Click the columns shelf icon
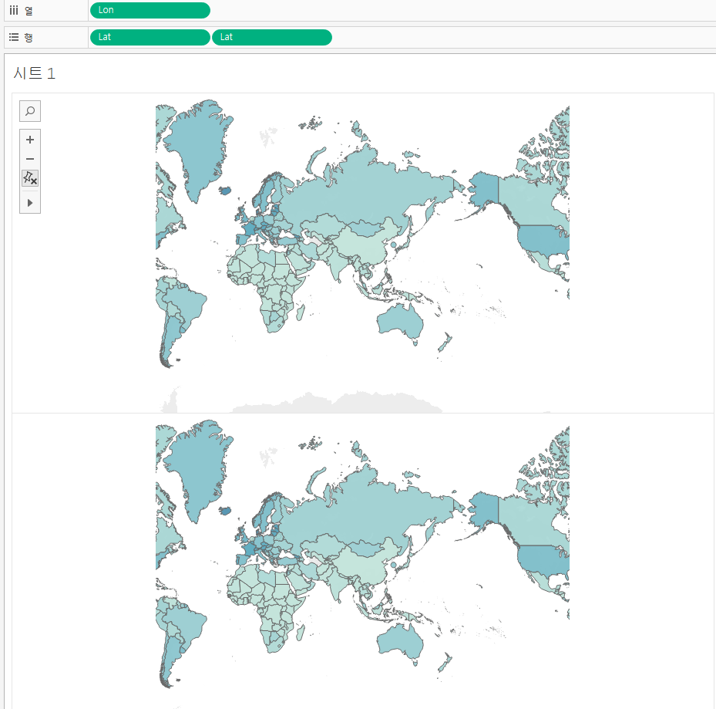716x709 pixels. [x=14, y=10]
